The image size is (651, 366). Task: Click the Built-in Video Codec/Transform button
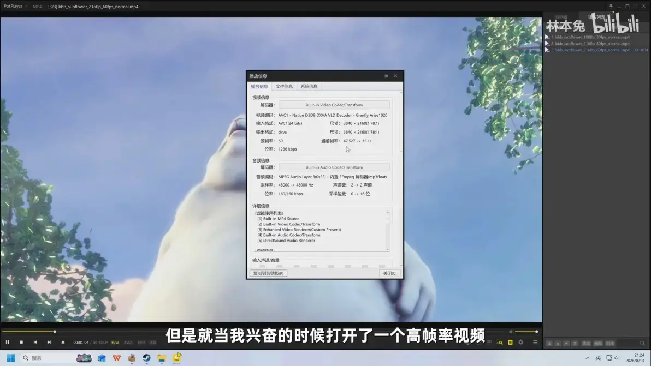[x=334, y=105]
